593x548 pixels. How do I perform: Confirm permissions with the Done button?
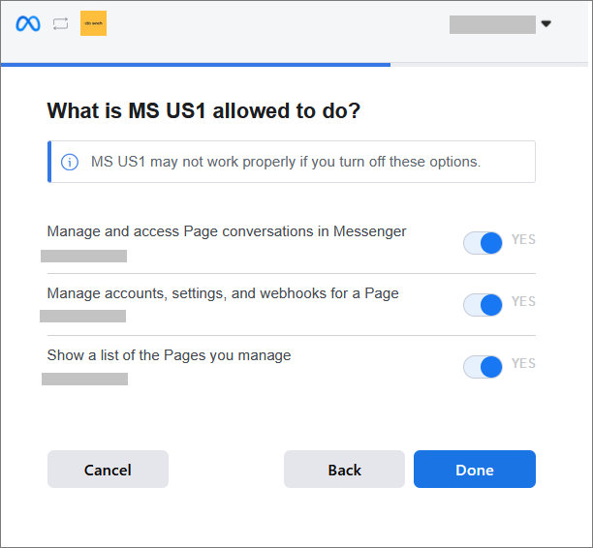(x=474, y=470)
